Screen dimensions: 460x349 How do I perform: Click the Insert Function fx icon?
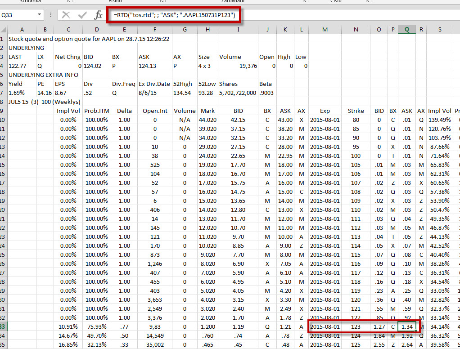(98, 15)
